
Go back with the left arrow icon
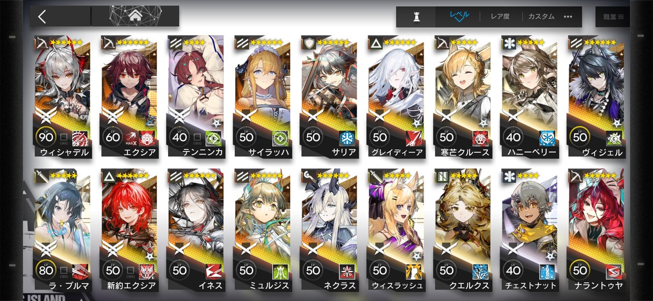click(41, 16)
